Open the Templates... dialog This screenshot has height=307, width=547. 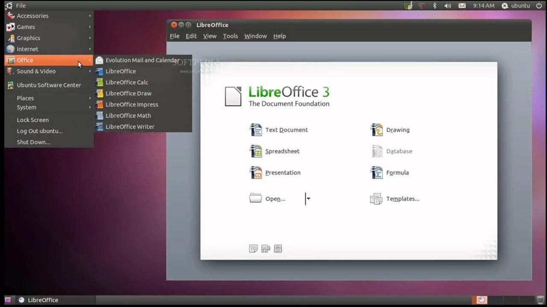pos(394,199)
